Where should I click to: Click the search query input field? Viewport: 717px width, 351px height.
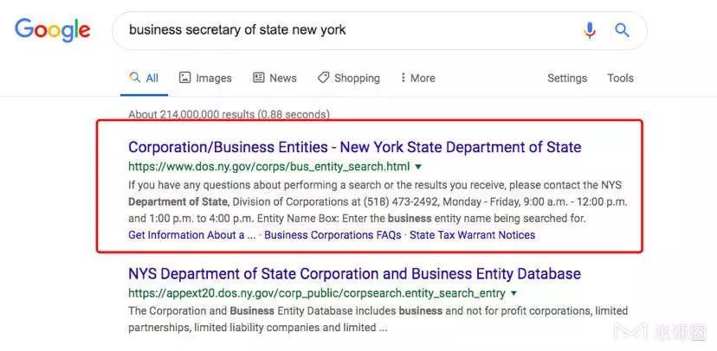(346, 30)
